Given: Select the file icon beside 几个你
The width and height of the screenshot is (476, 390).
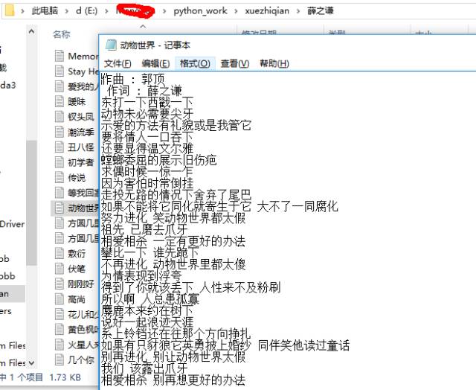Looking at the screenshot, I should (59, 359).
